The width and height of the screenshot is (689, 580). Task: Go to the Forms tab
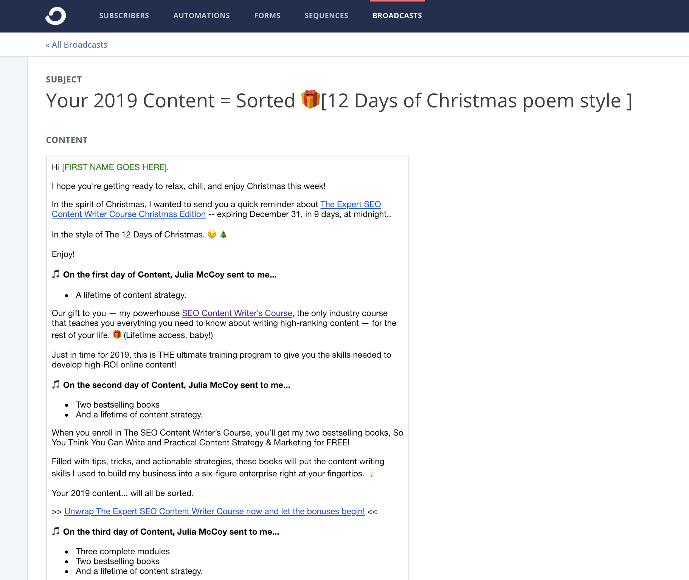tap(267, 16)
